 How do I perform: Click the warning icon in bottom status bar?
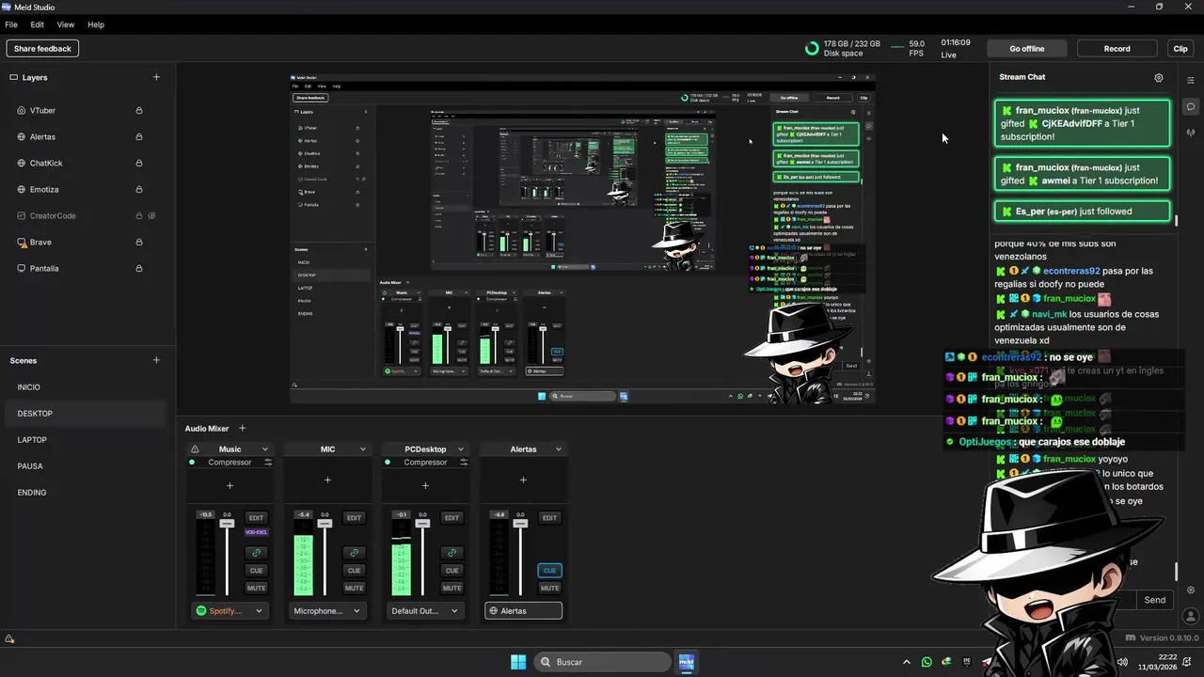click(9, 639)
